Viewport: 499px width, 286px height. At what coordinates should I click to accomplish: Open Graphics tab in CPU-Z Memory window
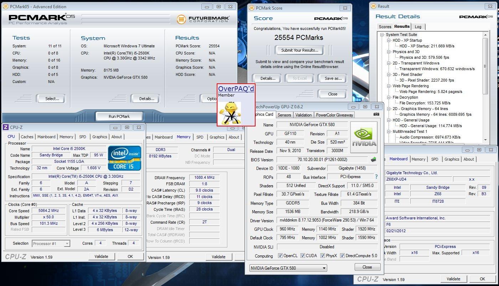pos(217,137)
